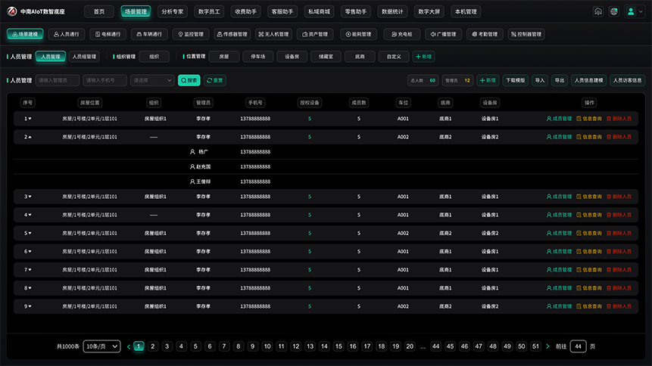Click 成员管理 icon link in row 1
This screenshot has height=366, width=652.
tap(559, 119)
